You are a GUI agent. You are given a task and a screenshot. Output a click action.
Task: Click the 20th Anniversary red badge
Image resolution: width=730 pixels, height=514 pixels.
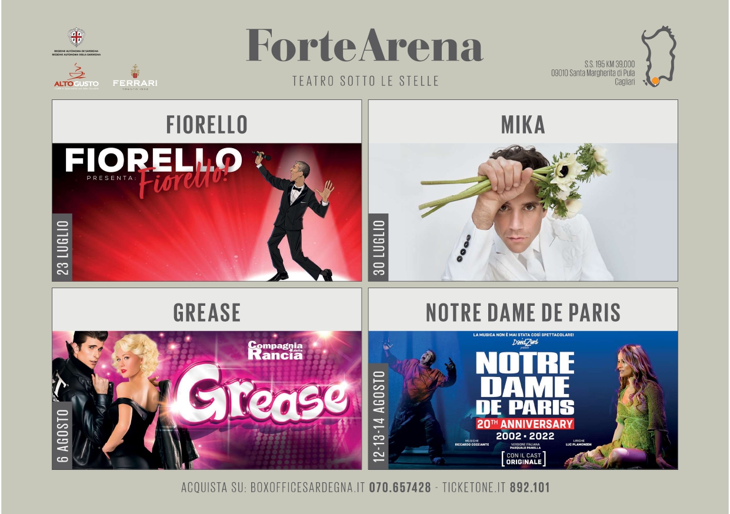coord(525,423)
